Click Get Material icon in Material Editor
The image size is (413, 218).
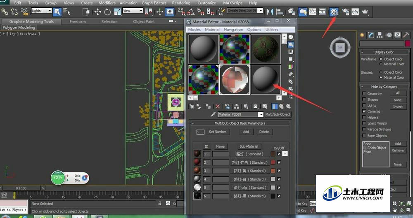click(192, 107)
